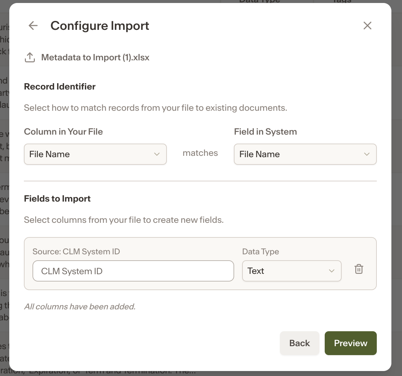Open the Column in Your File dropdown
The height and width of the screenshot is (376, 402).
[95, 154]
